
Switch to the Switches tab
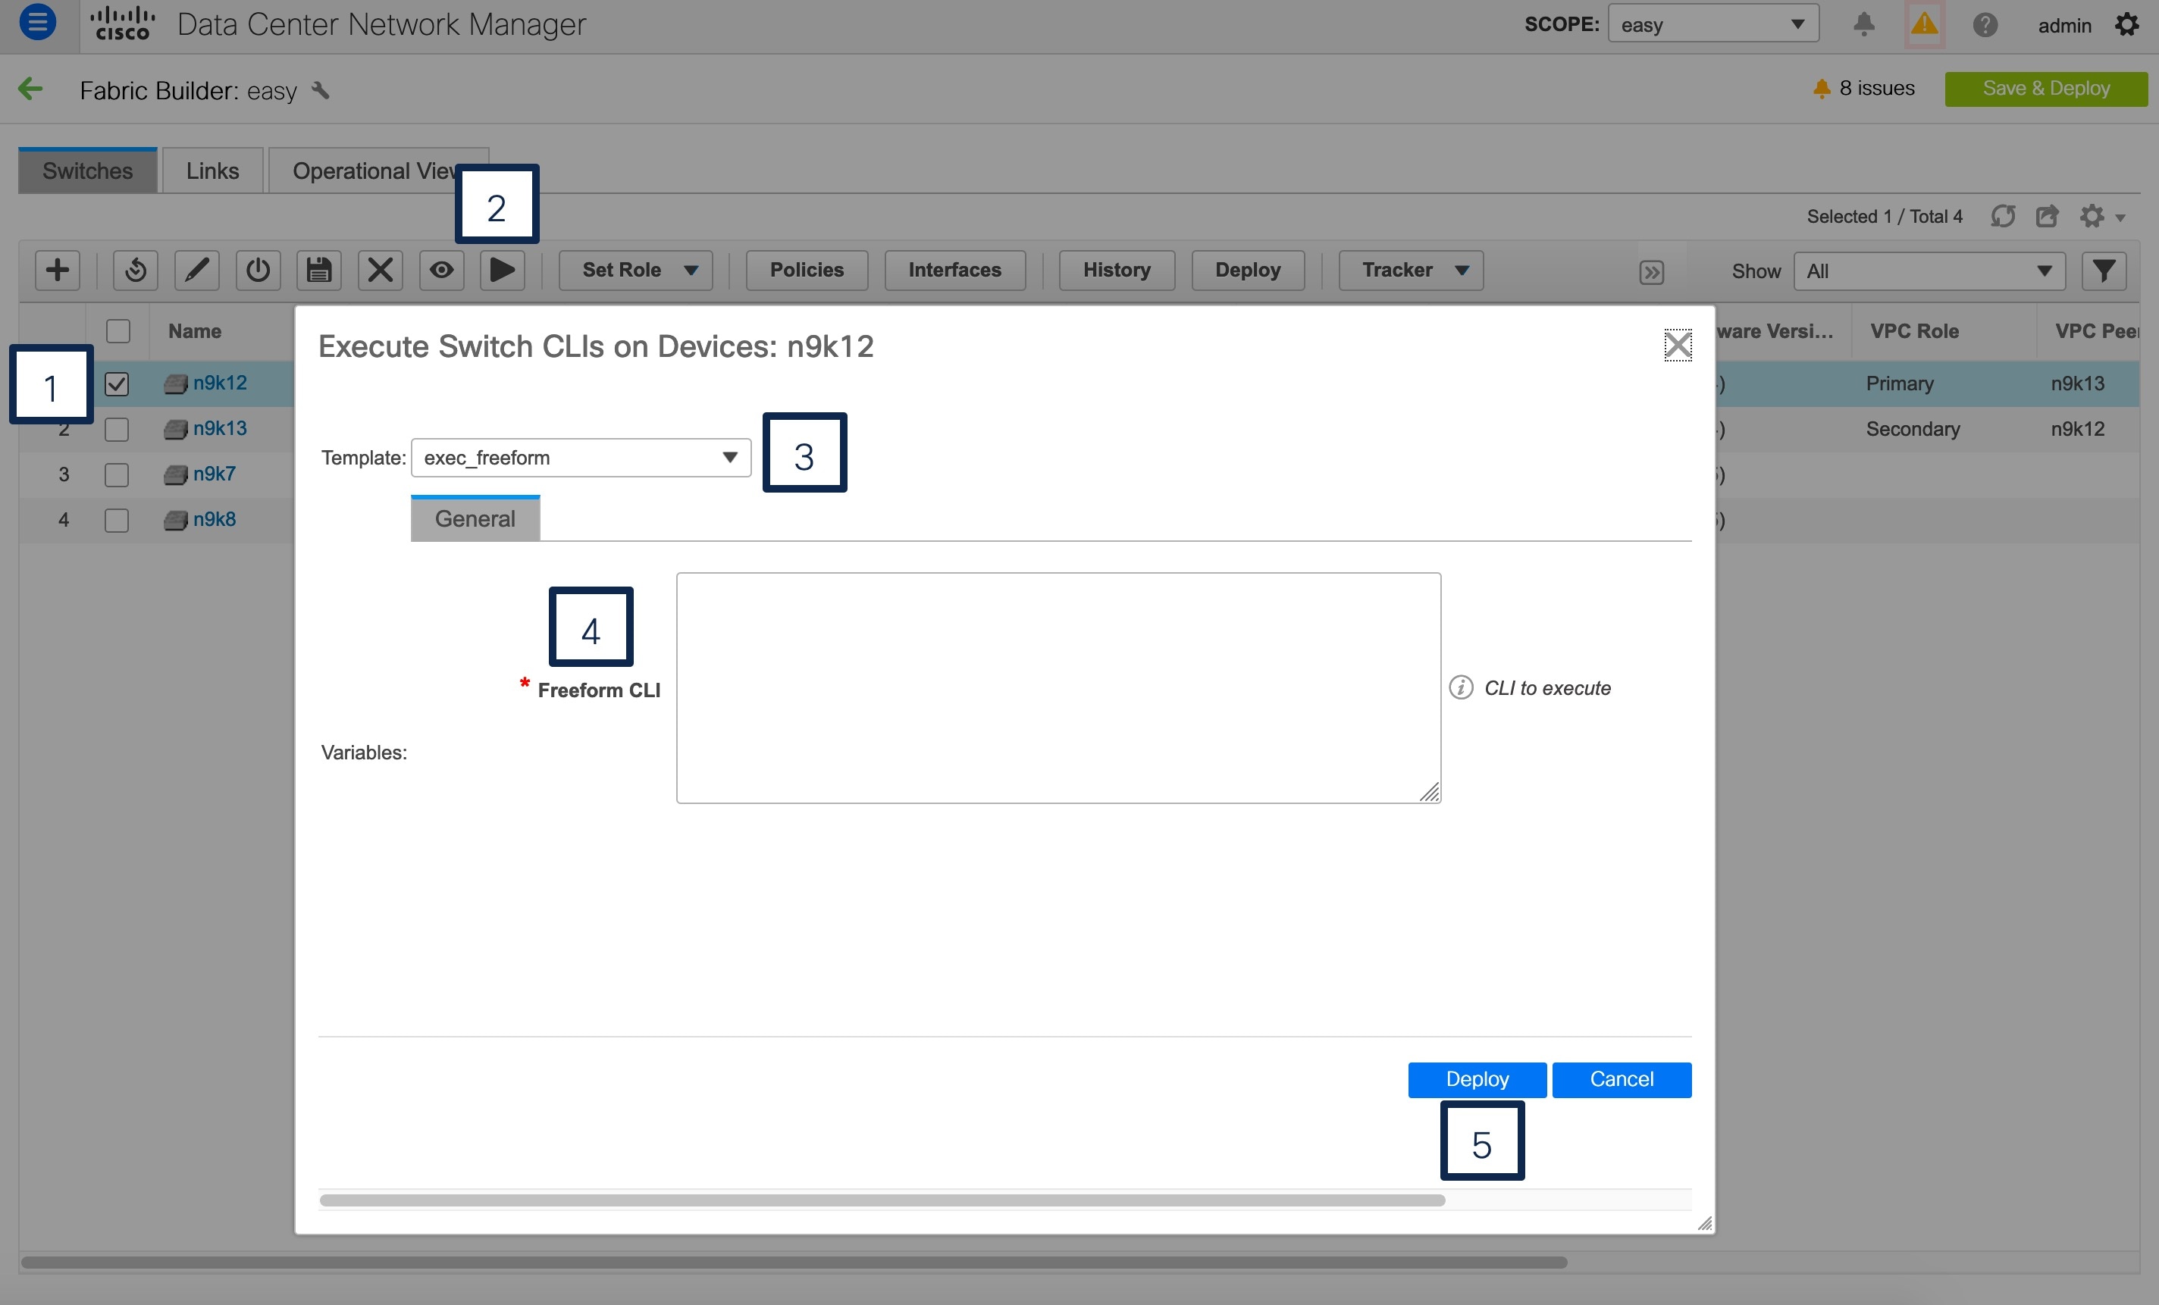(x=88, y=171)
